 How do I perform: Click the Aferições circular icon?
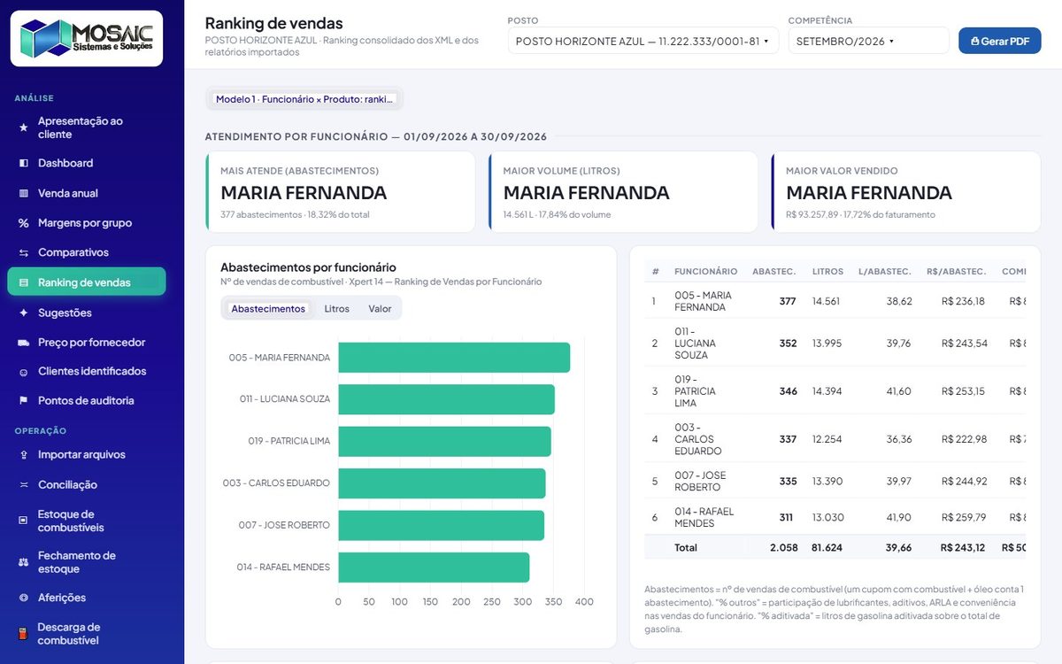click(x=24, y=598)
